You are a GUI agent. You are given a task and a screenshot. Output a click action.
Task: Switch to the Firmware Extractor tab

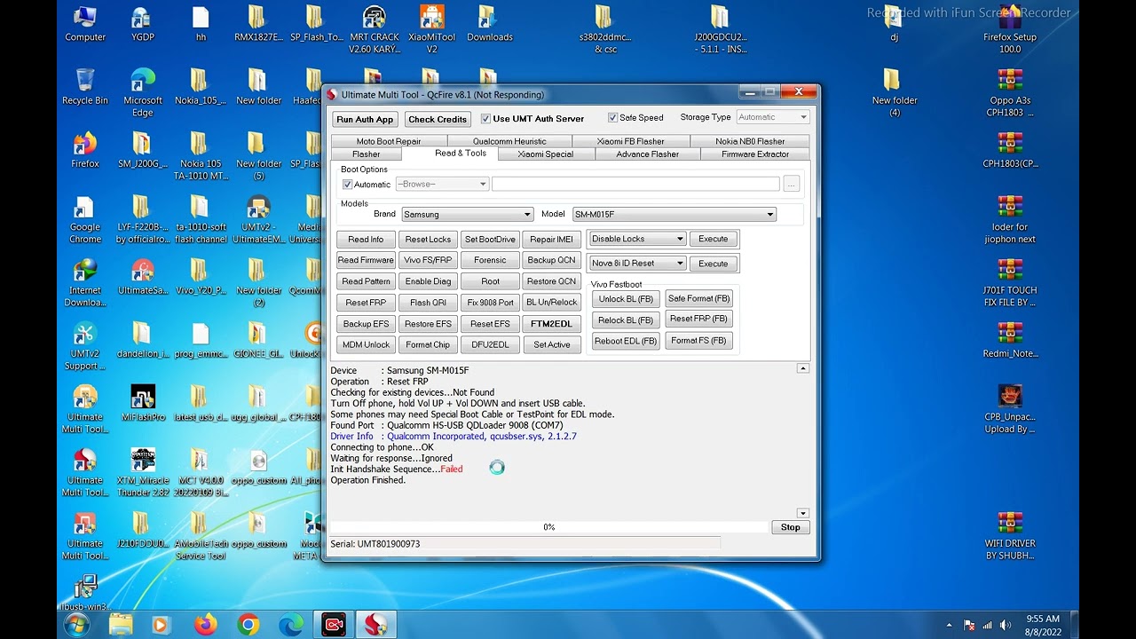[x=754, y=154]
